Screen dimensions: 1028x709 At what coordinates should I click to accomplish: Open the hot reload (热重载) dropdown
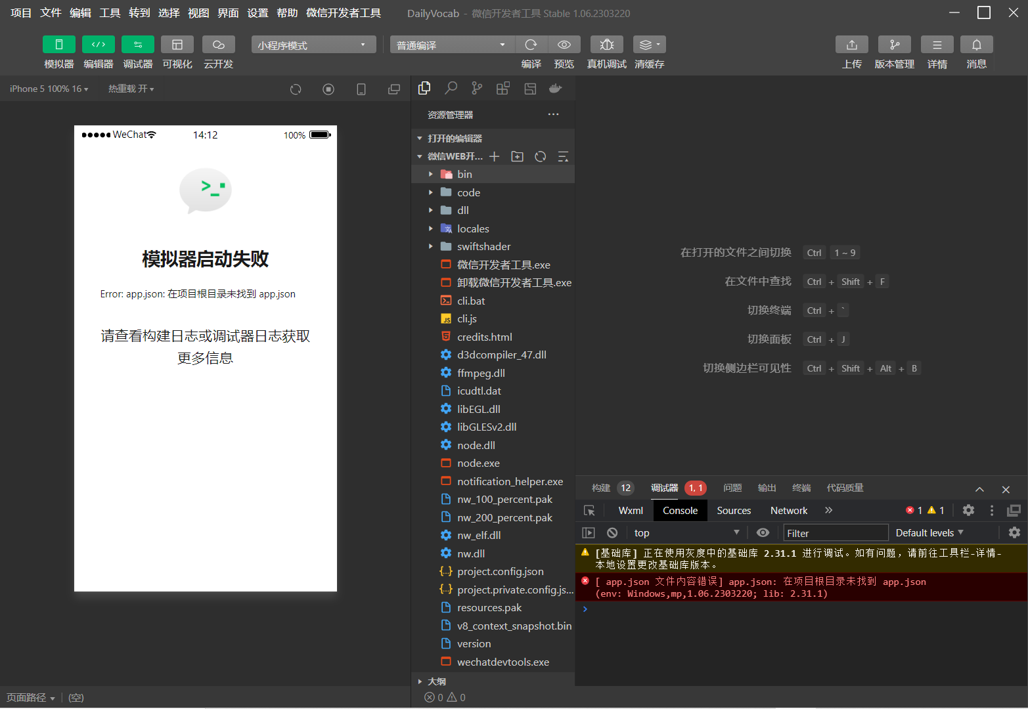(131, 89)
